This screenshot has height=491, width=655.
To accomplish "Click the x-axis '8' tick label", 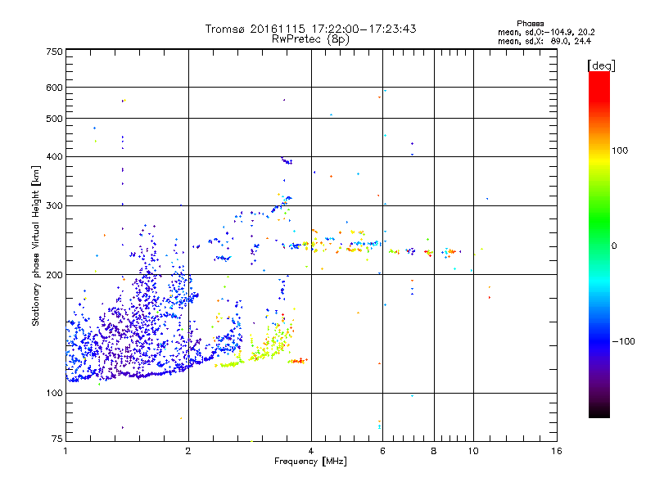I will click(434, 451).
